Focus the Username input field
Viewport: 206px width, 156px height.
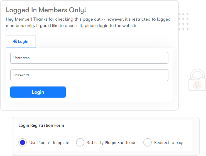pos(89,58)
